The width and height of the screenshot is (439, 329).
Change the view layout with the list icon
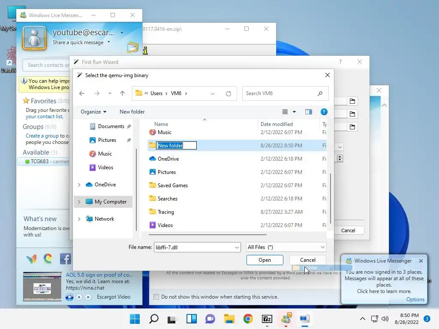[x=285, y=112]
